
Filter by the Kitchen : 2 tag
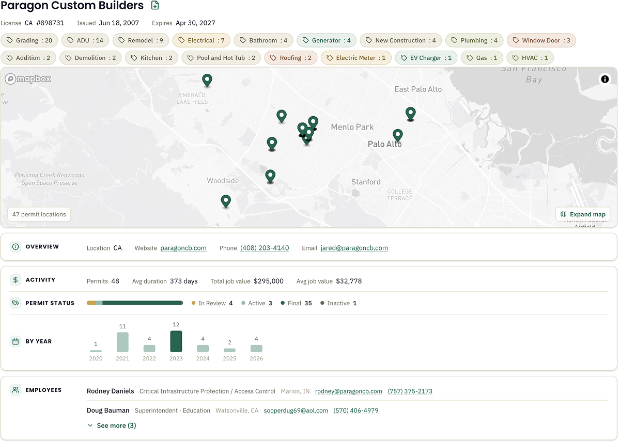[152, 58]
